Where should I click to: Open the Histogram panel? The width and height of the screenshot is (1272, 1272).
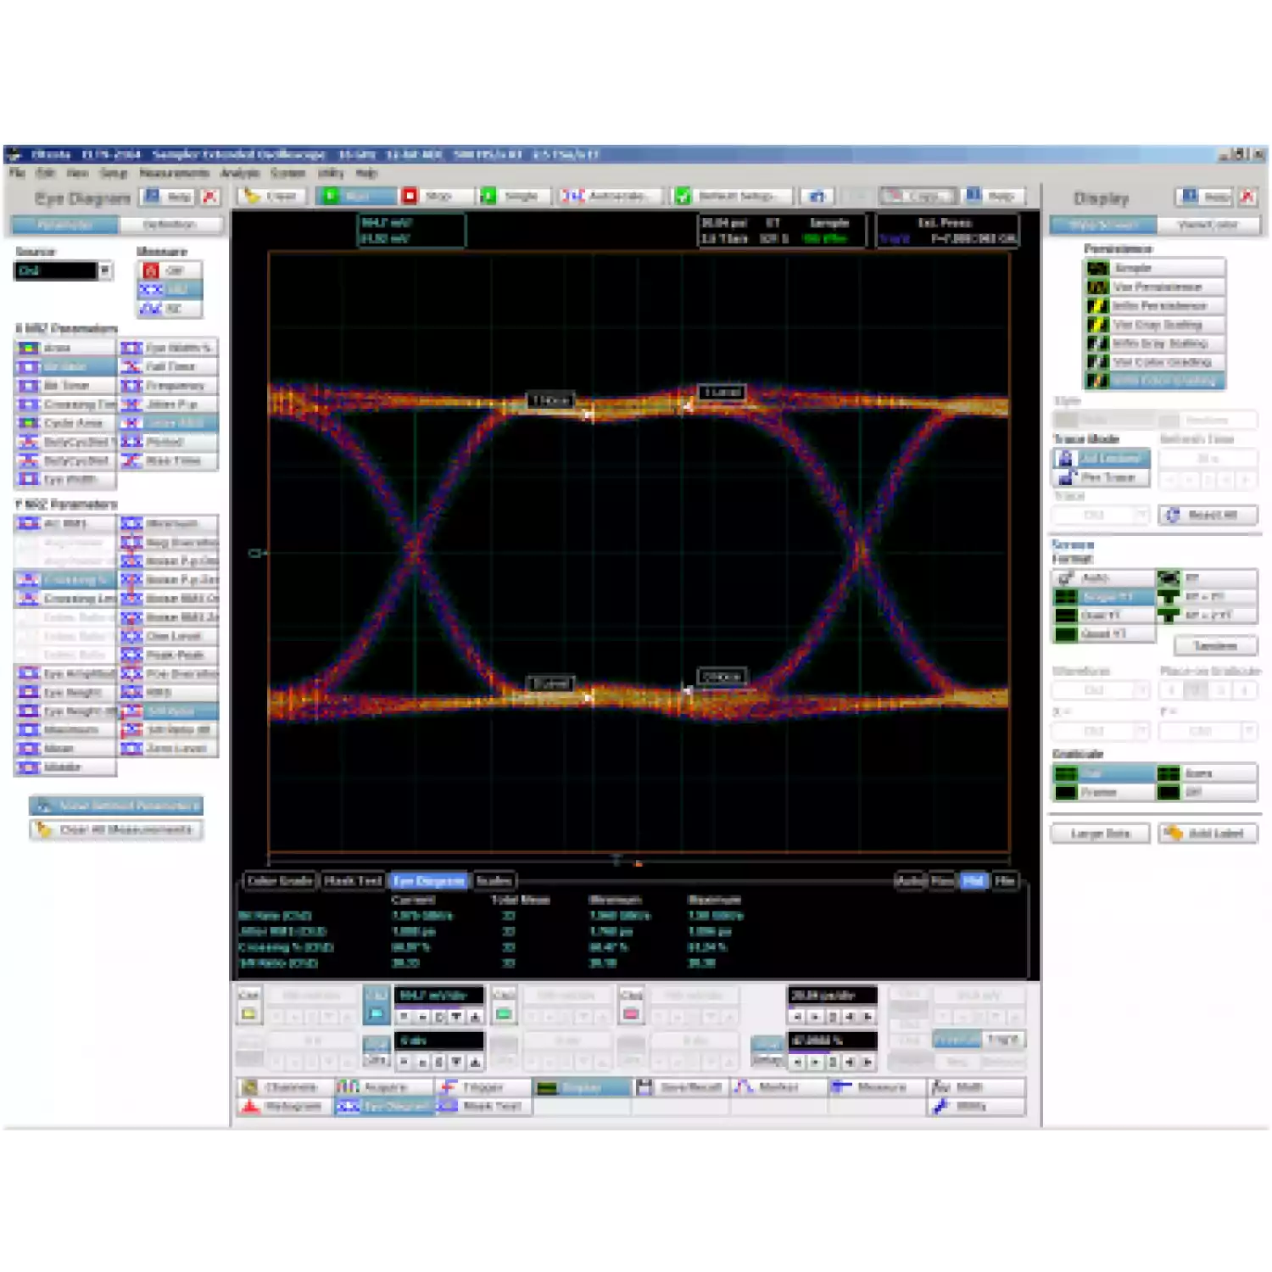(283, 1106)
